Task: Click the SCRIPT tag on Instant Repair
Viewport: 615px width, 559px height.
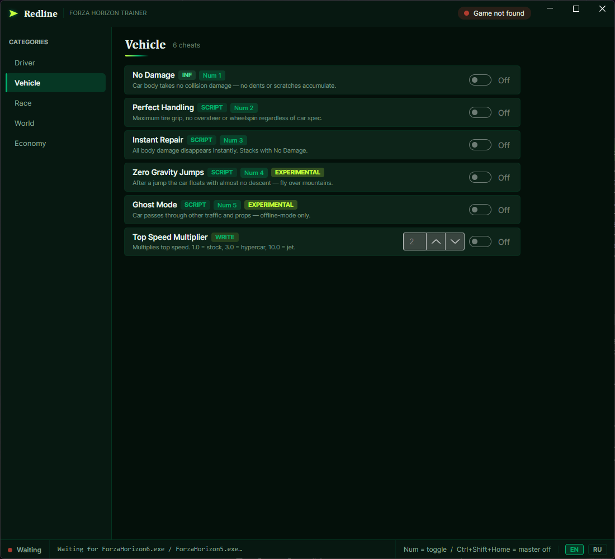Action: tap(201, 140)
